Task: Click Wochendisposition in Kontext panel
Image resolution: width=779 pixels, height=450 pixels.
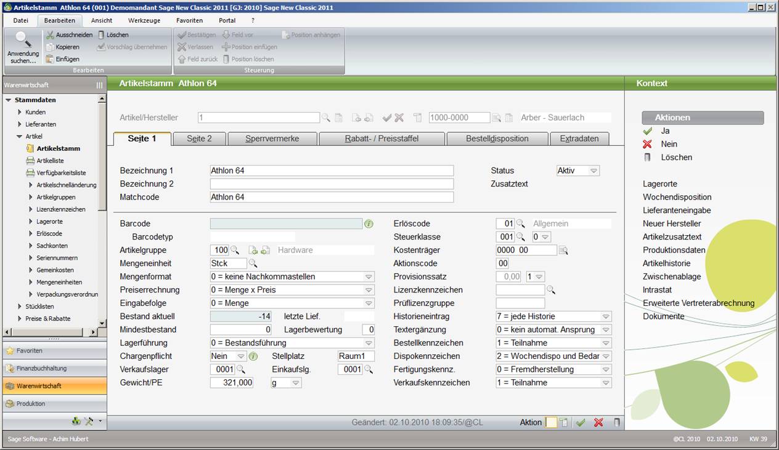Action: [x=677, y=197]
